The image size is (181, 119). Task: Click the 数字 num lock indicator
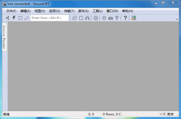170,114
